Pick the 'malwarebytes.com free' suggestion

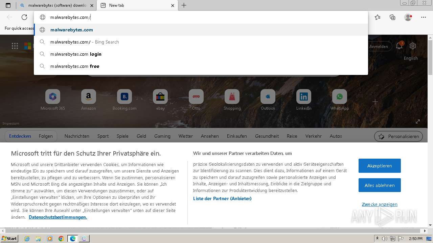click(x=201, y=66)
